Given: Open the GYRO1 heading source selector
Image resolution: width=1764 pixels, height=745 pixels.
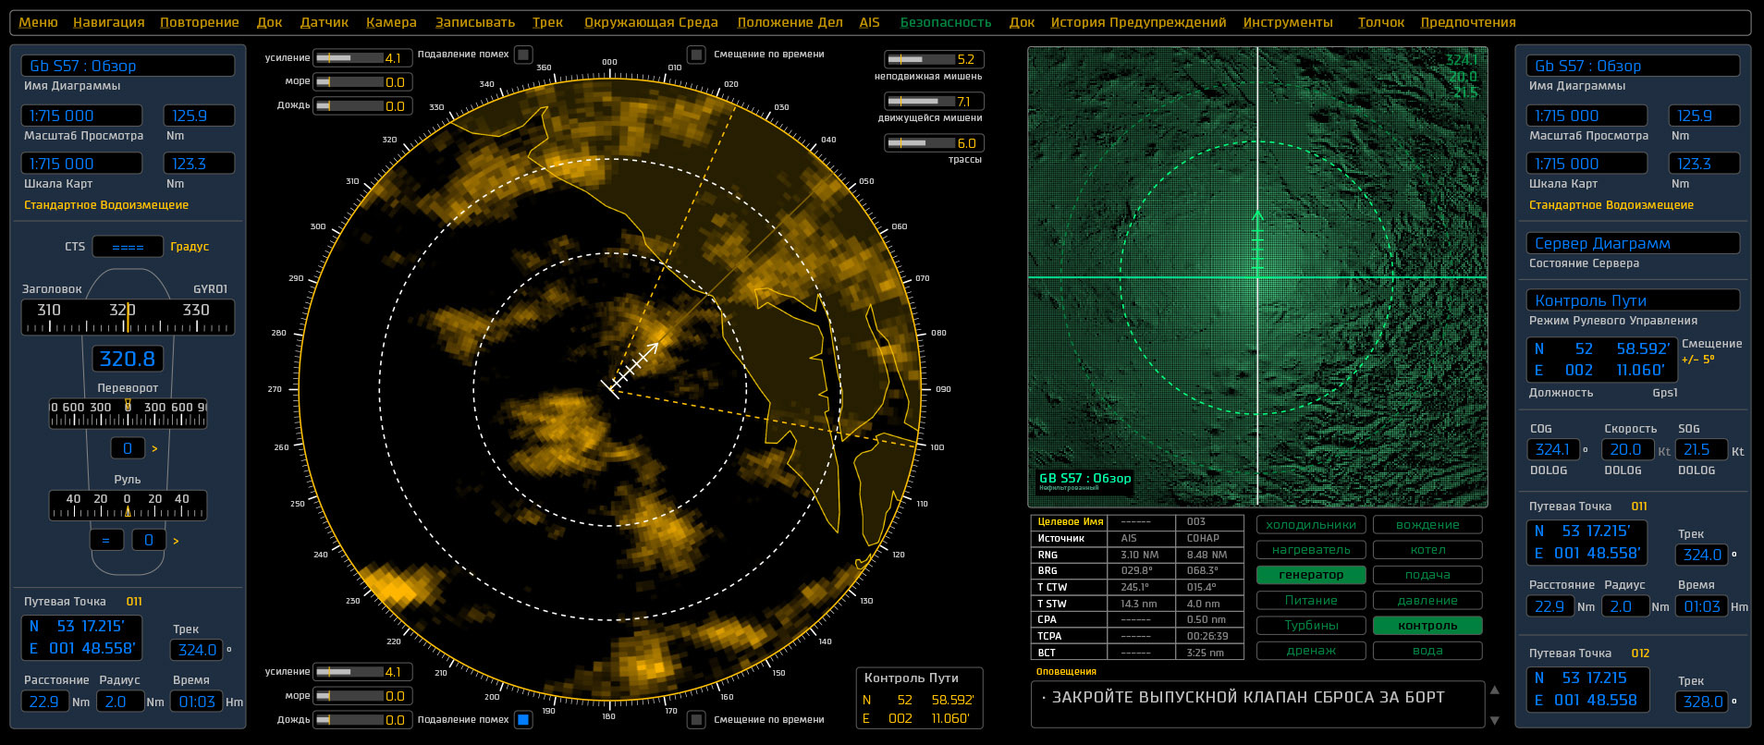Looking at the screenshot, I should (210, 289).
